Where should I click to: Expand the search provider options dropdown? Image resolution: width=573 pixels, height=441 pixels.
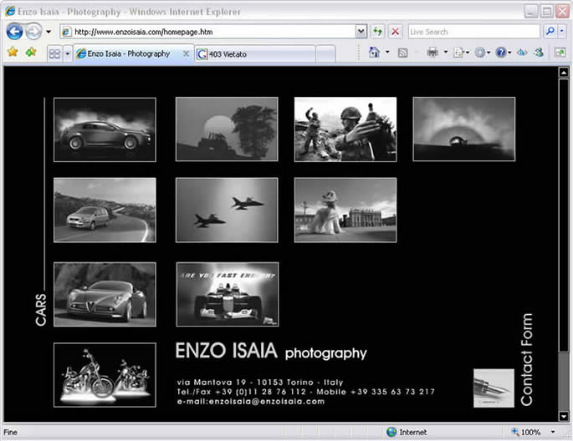coord(564,32)
